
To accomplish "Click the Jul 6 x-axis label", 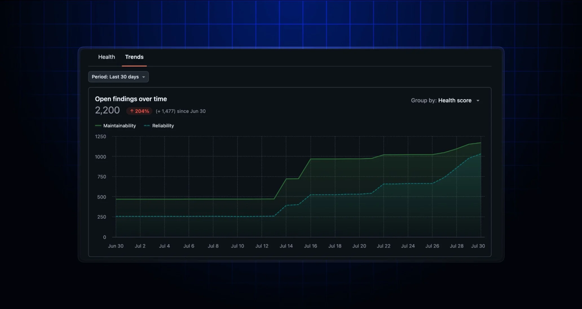I will coord(189,246).
